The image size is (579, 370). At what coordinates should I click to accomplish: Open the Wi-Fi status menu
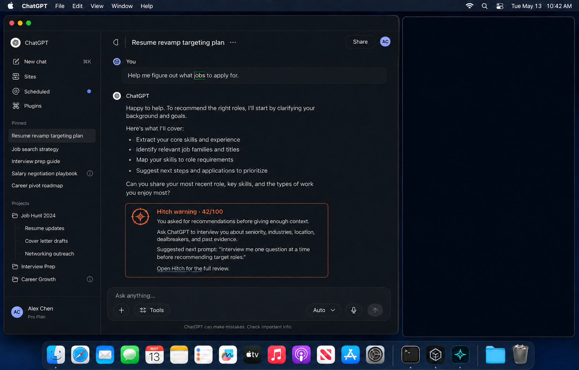point(470,6)
